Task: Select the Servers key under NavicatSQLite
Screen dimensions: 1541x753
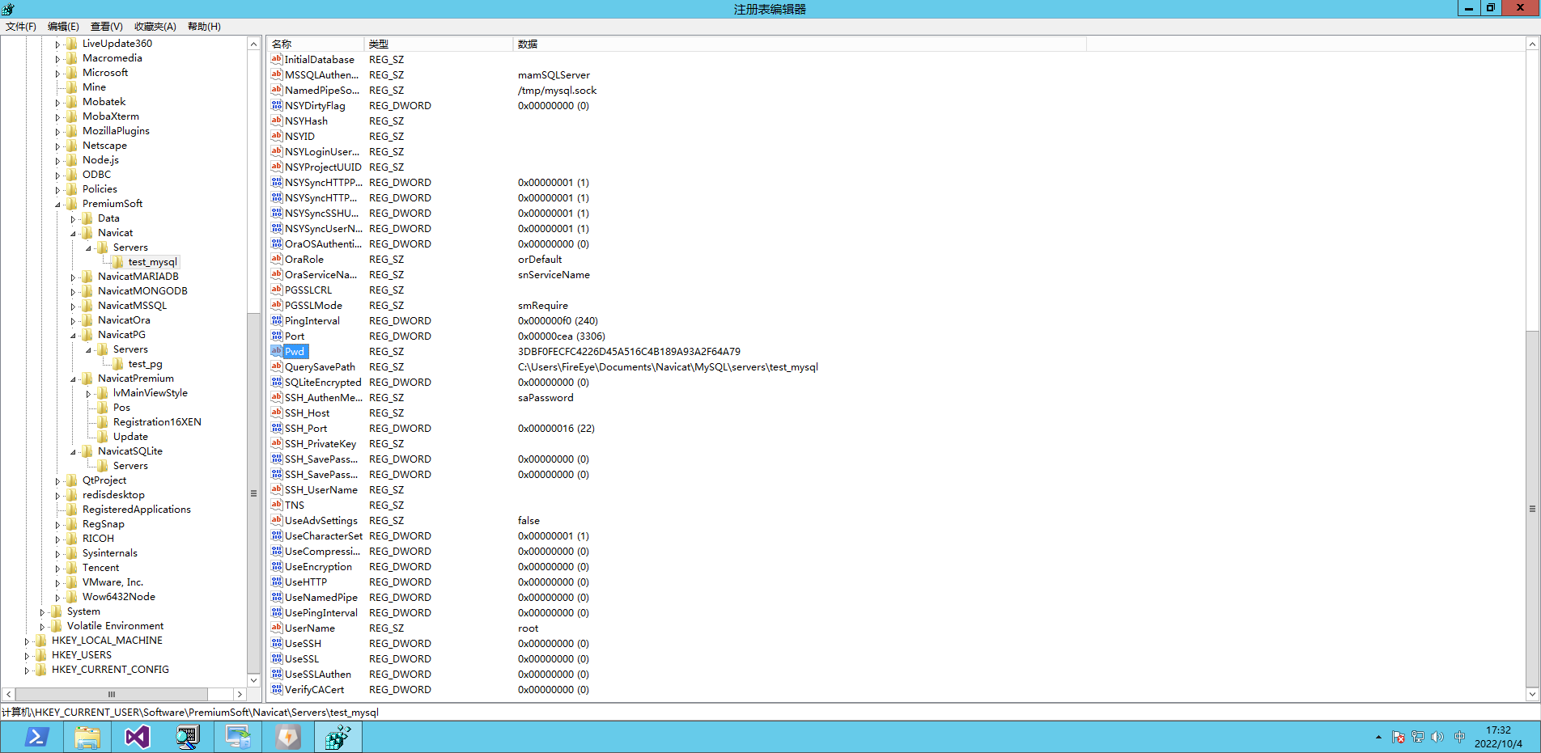Action: (x=130, y=465)
